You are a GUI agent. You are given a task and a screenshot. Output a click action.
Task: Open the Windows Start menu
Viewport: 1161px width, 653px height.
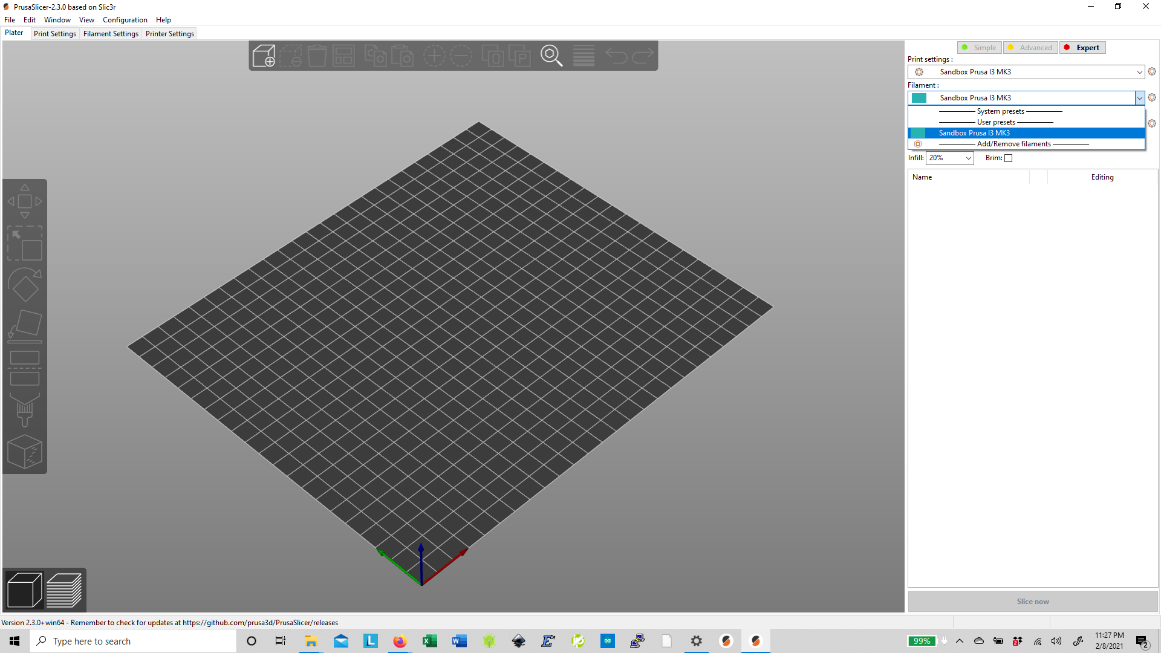pyautogui.click(x=15, y=641)
